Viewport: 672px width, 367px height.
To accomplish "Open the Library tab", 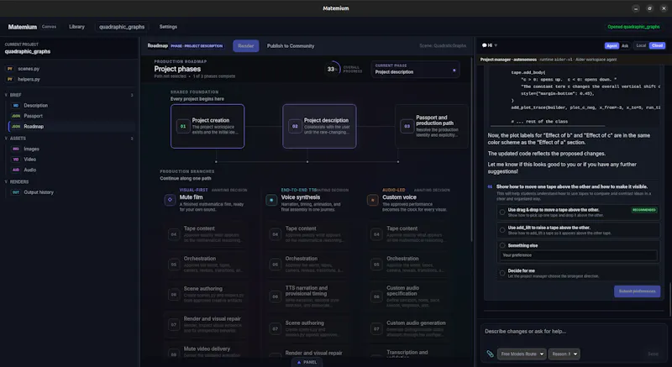I will [x=76, y=27].
